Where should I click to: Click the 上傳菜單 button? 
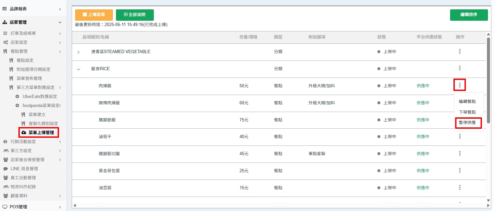pos(94,15)
